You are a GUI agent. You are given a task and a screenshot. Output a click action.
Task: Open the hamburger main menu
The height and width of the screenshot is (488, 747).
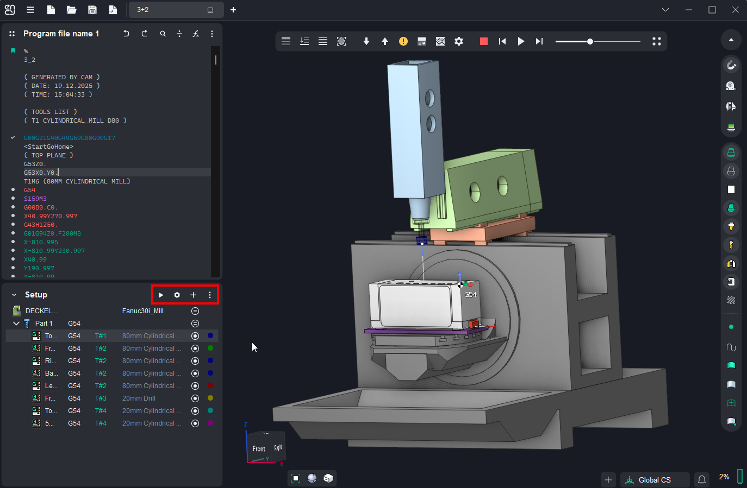click(30, 10)
